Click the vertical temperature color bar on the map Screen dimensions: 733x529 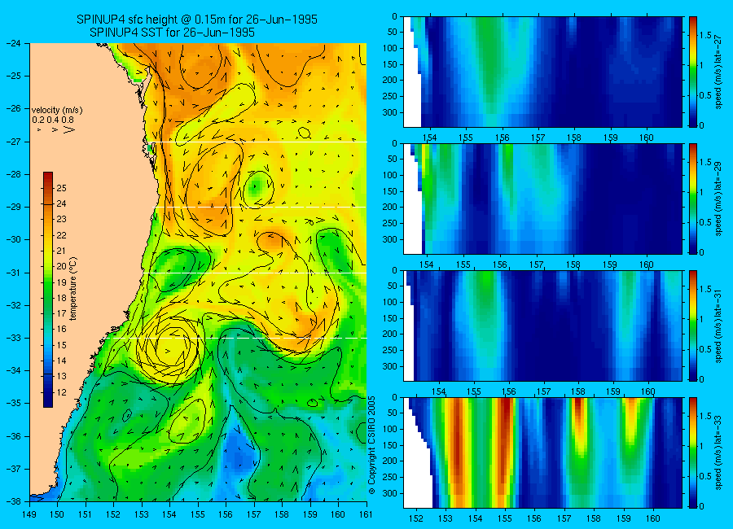coord(48,290)
